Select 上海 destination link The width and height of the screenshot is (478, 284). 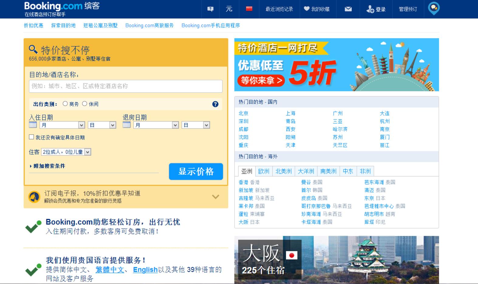tap(291, 113)
